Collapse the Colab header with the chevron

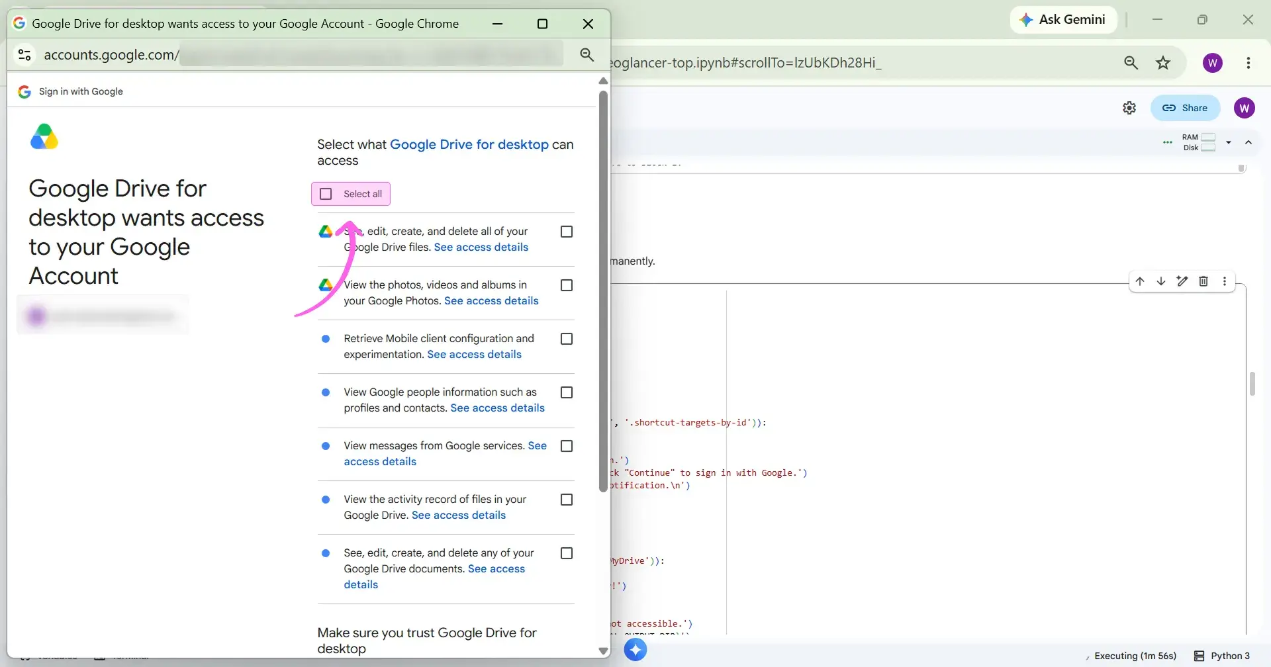(1248, 142)
